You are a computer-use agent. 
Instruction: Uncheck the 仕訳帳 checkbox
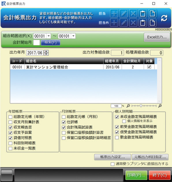[x=64, y=122]
